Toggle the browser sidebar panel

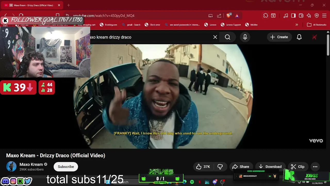coord(293,16)
